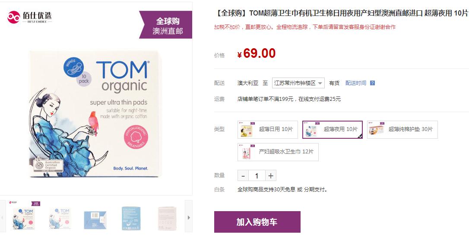469x237 pixels.
Task: Choose 产妇超吸水卫生巾 12片 option
Action: (x=278, y=152)
